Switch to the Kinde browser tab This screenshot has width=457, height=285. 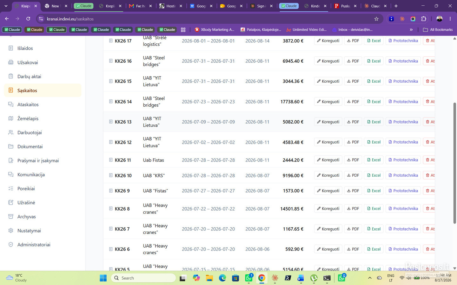tap(315, 6)
